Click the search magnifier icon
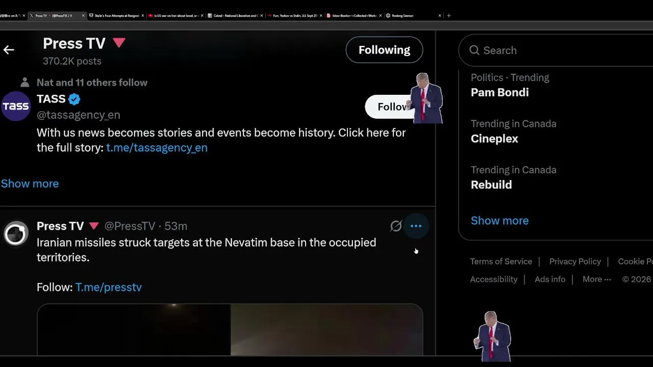The height and width of the screenshot is (367, 653). tap(474, 50)
